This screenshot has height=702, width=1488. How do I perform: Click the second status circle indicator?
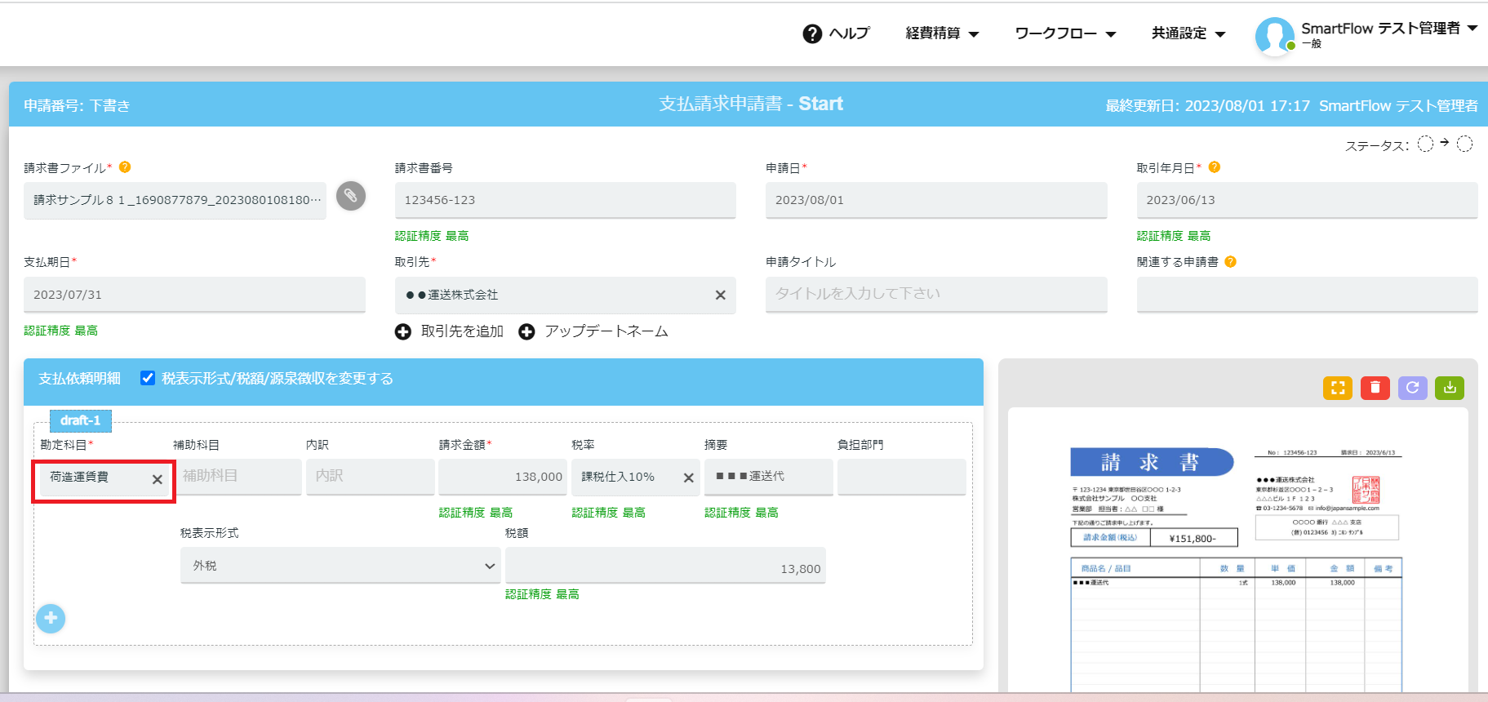tap(1465, 144)
